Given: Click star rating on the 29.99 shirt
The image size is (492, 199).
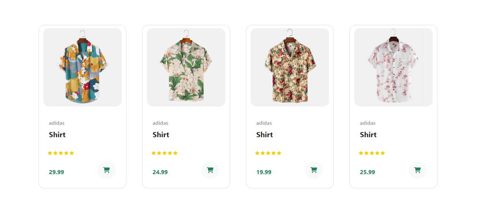Looking at the screenshot, I should click(61, 153).
